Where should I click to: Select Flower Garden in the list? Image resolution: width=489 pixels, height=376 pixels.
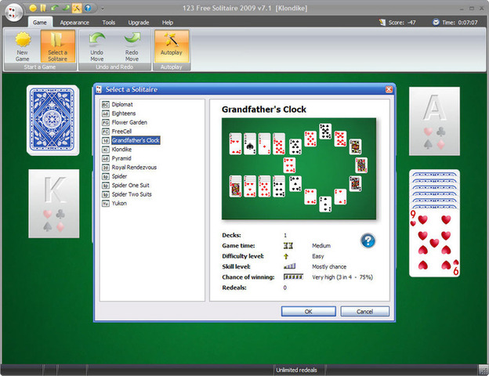[129, 122]
